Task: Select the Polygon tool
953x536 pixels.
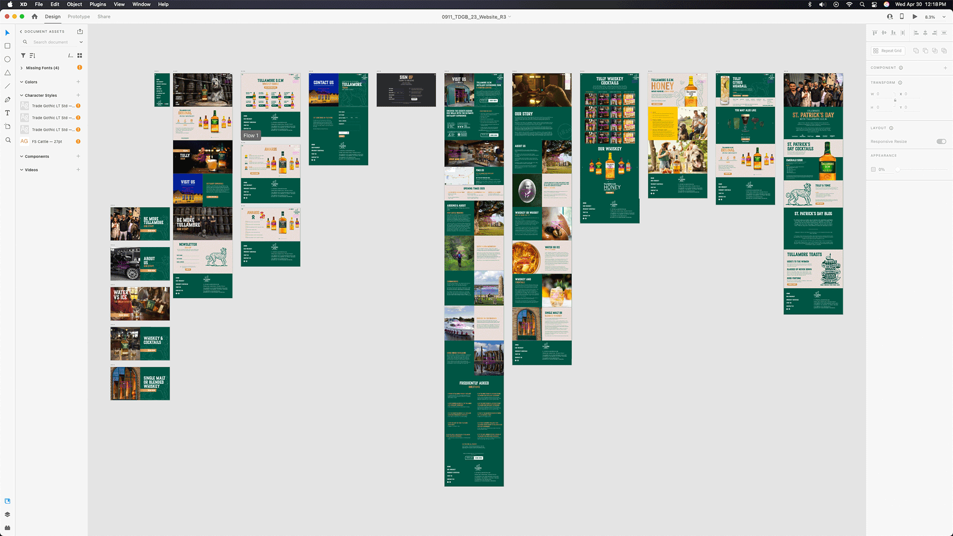Action: click(x=7, y=73)
